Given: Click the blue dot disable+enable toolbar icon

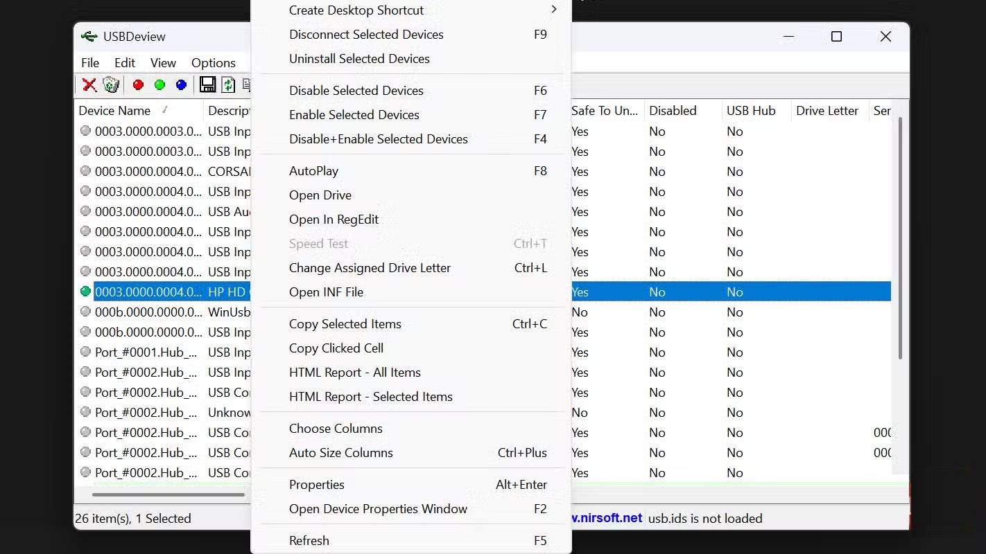Looking at the screenshot, I should click(x=181, y=84).
